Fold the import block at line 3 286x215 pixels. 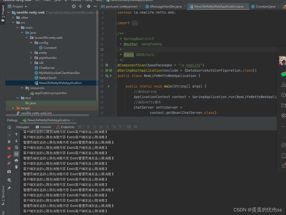(116, 23)
